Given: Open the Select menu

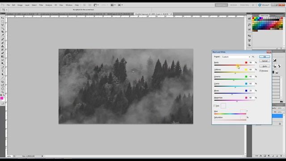Looking at the screenshot, I should pos(34,5).
